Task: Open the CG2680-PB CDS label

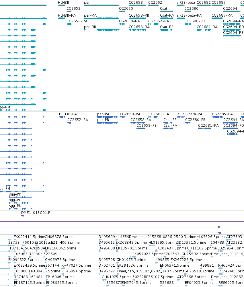Action: (x=195, y=120)
